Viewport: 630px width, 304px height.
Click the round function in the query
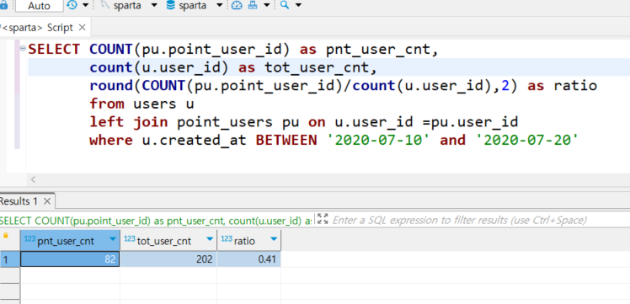pos(111,86)
